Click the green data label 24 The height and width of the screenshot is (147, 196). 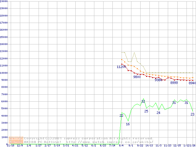click(158, 113)
